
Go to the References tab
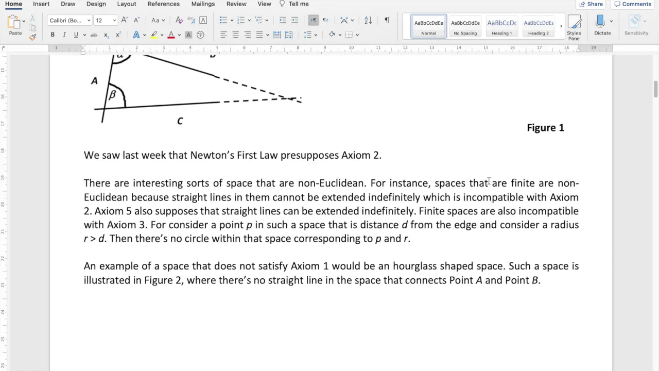pyautogui.click(x=164, y=4)
